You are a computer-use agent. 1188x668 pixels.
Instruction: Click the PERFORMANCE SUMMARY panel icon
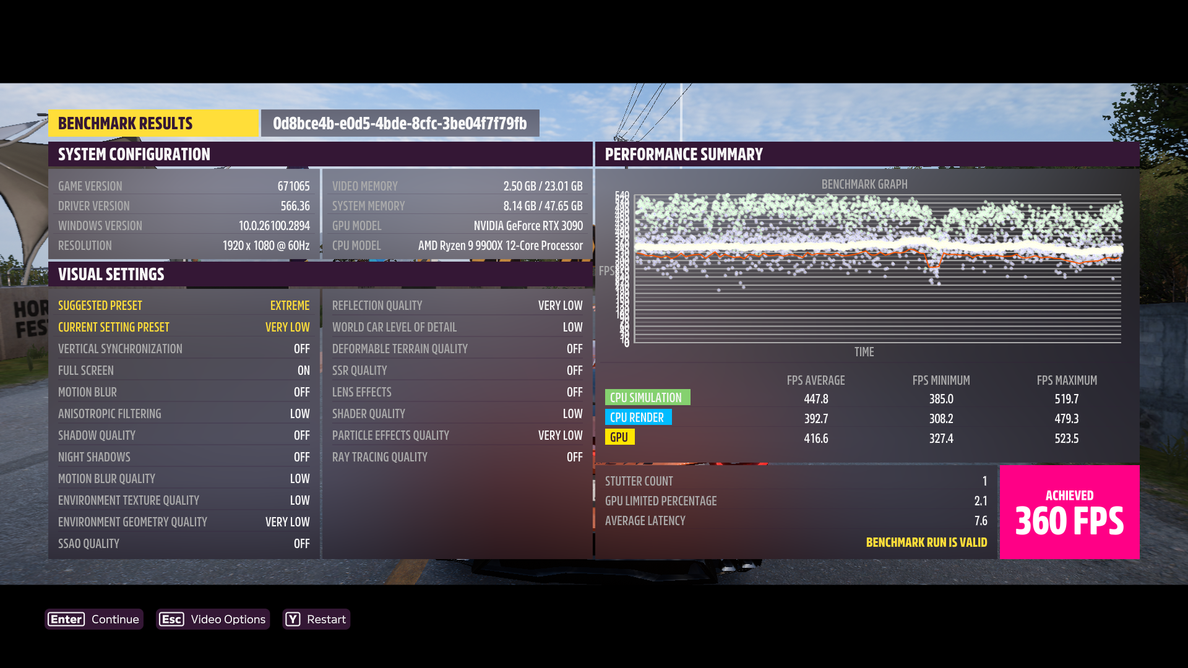pyautogui.click(x=684, y=153)
